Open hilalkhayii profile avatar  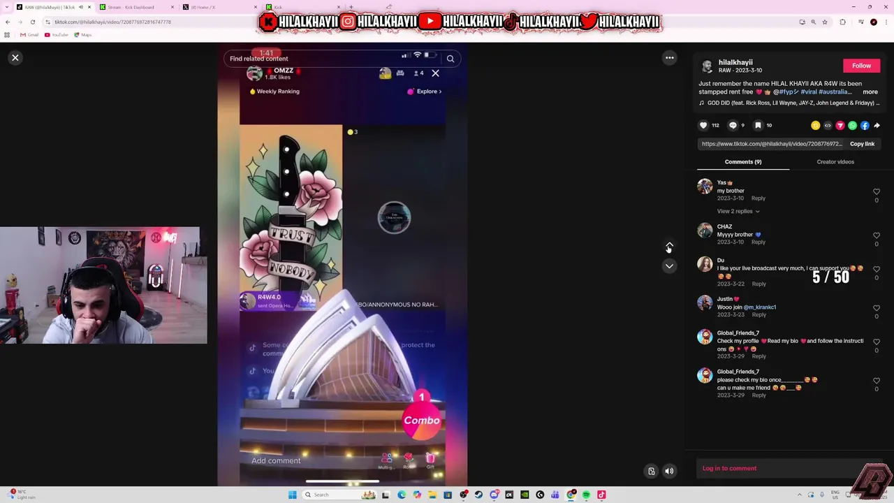707,66
